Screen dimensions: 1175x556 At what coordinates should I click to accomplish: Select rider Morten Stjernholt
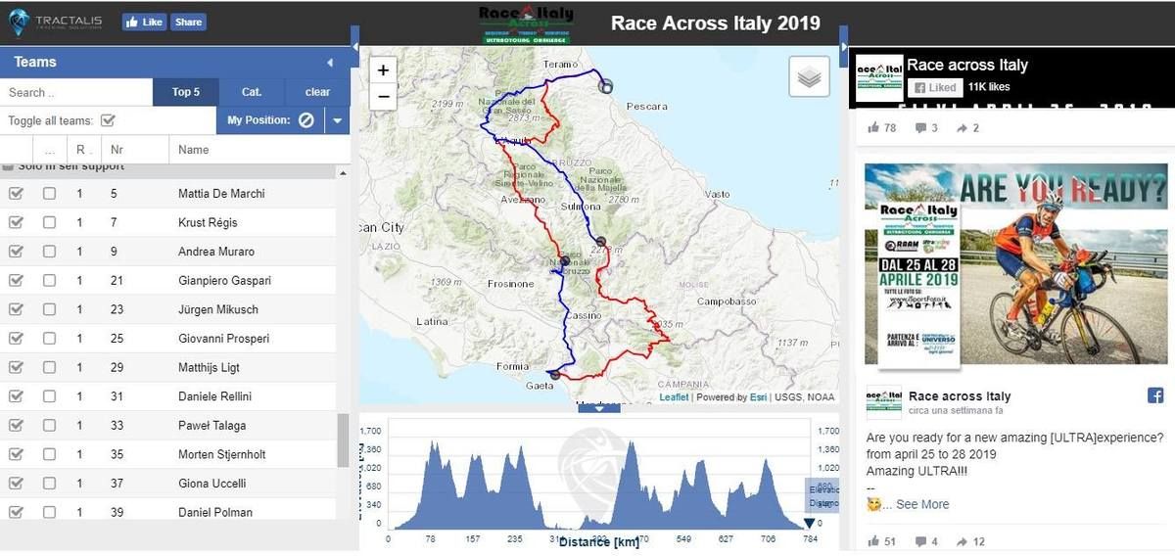[222, 454]
